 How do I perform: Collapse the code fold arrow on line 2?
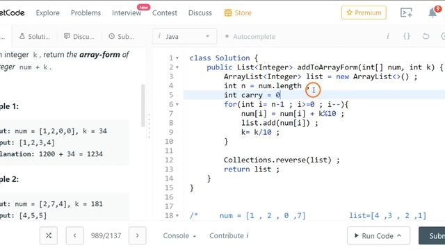tap(177, 67)
